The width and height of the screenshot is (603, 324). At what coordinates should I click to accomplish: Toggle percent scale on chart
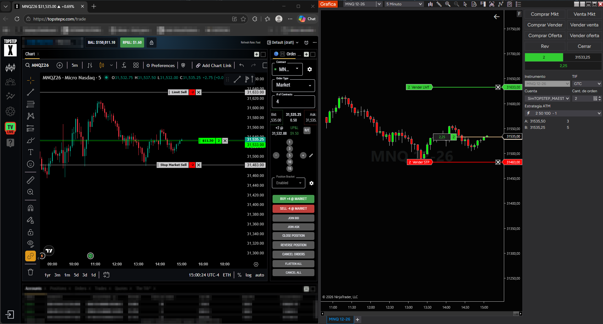tap(240, 275)
